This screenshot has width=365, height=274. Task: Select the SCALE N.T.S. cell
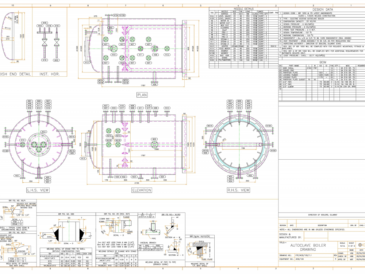pyautogui.click(x=342, y=244)
